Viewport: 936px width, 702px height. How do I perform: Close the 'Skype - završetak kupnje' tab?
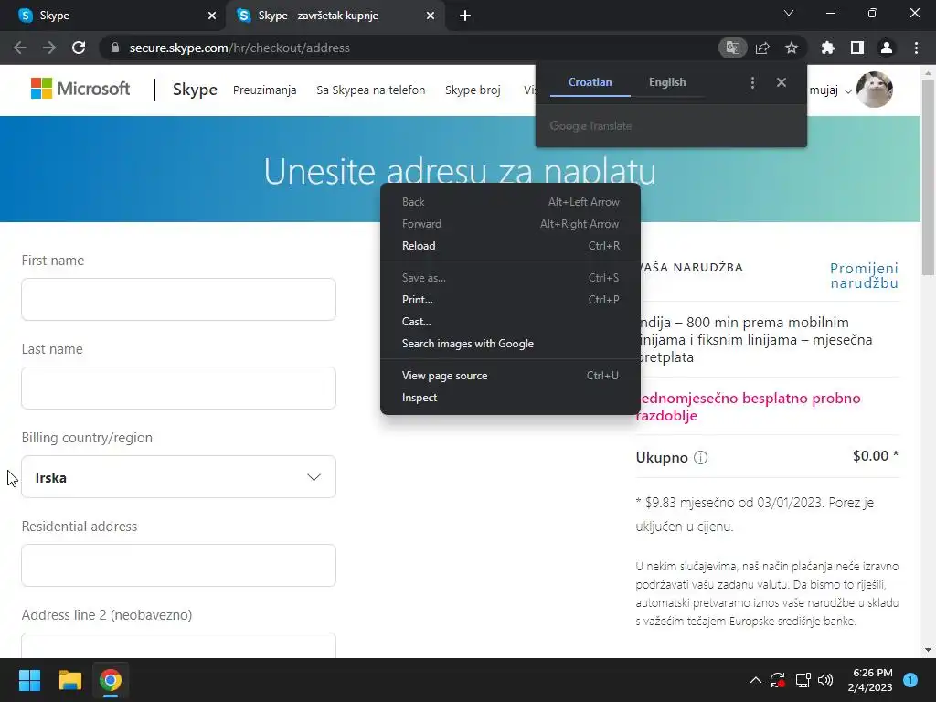click(431, 16)
